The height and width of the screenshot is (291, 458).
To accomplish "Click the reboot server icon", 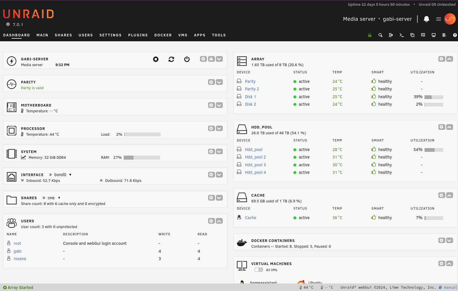I will [171, 59].
